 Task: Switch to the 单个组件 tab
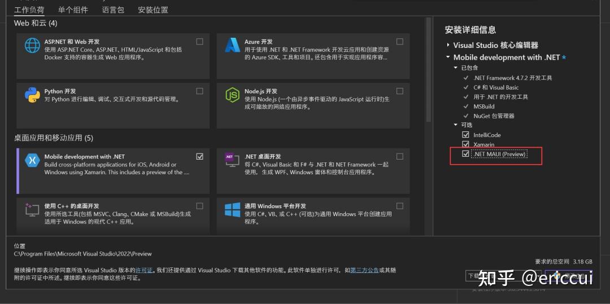73,10
